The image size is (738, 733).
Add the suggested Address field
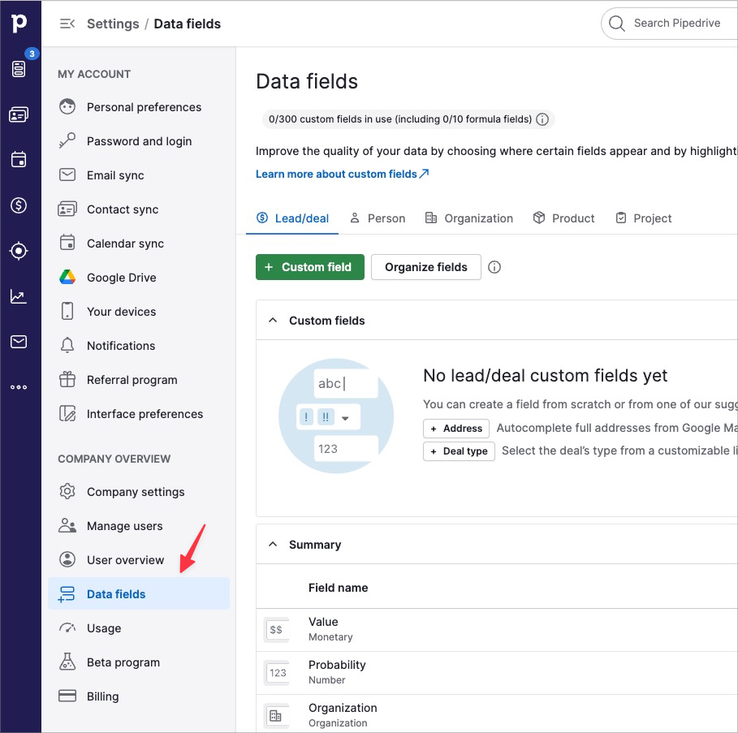(456, 429)
